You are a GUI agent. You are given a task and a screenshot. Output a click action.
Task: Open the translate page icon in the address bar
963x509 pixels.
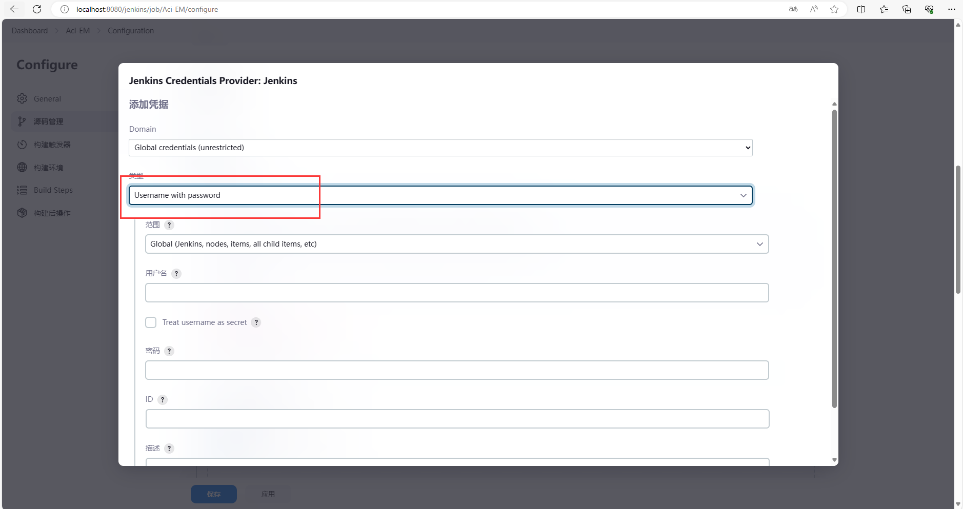coord(793,9)
